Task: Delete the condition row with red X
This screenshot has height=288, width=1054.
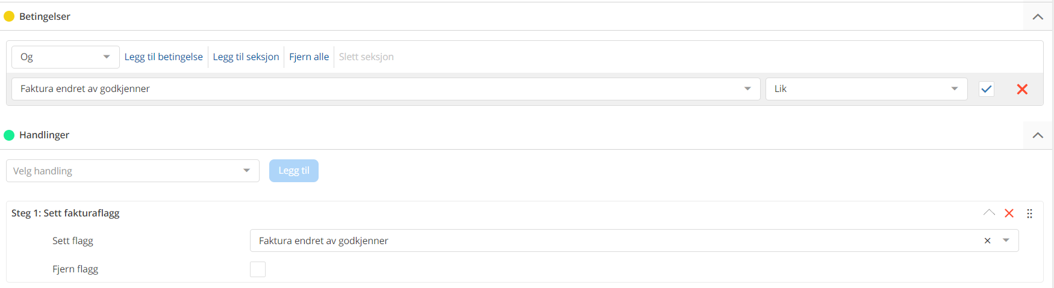Action: (x=1022, y=89)
